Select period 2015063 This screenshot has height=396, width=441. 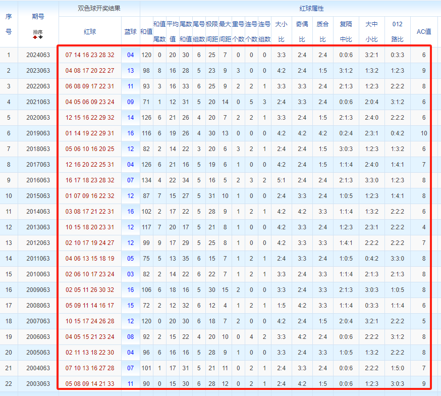coord(38,196)
